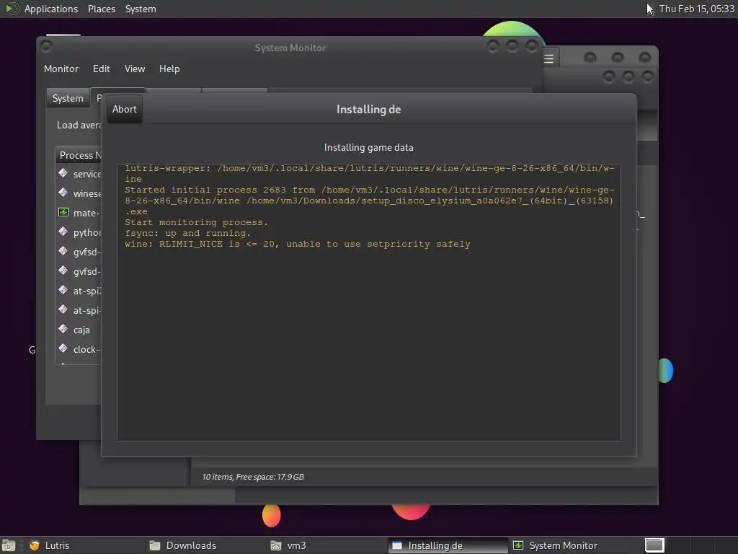Abort the game installation
The image size is (738, 554).
click(124, 110)
